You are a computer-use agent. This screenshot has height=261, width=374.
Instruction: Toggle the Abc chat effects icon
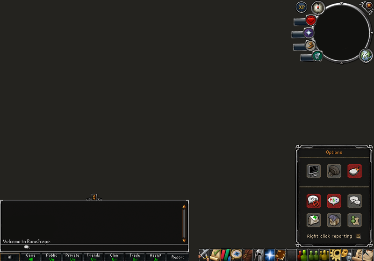pyautogui.click(x=334, y=201)
